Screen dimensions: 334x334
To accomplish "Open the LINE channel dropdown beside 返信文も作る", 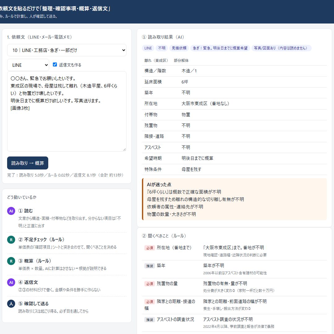I will click(x=28, y=65).
